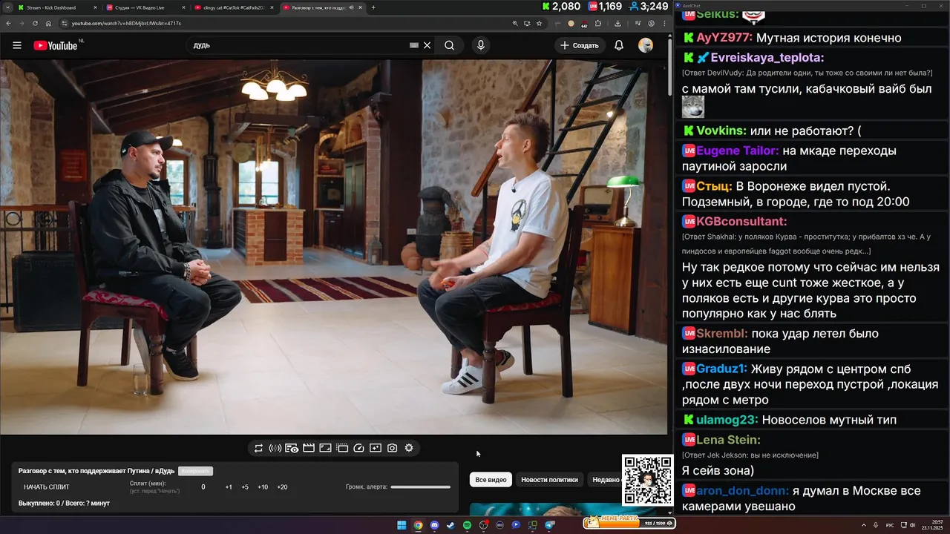The image size is (950, 534).
Task: Click the sparkle filter screen icon
Action: click(376, 448)
